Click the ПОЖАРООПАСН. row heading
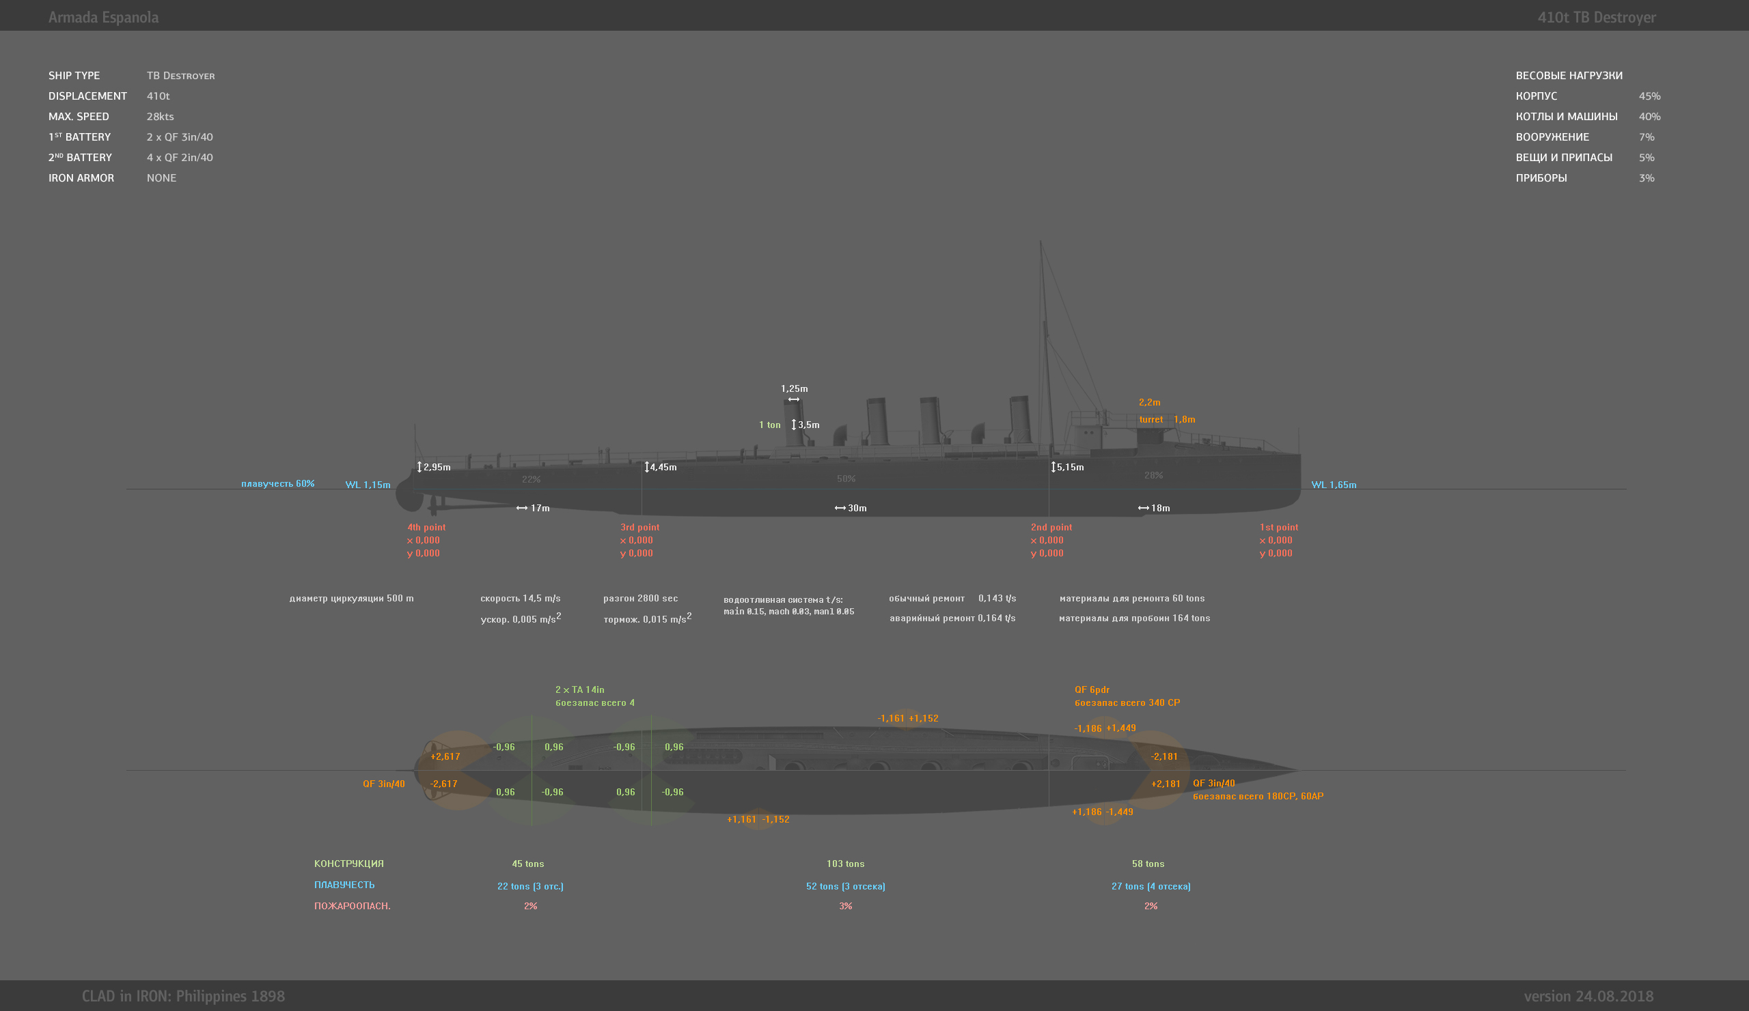This screenshot has height=1011, width=1749. click(x=352, y=906)
